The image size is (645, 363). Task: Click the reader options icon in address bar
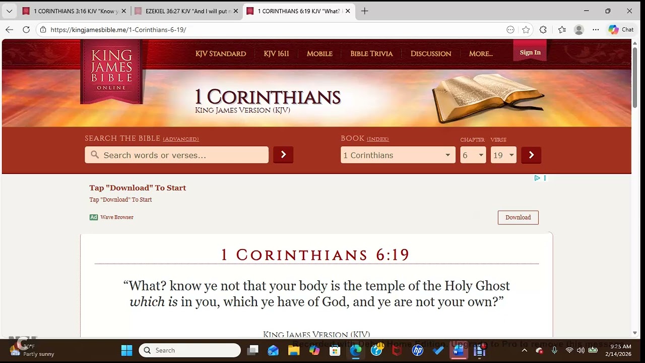[510, 30]
